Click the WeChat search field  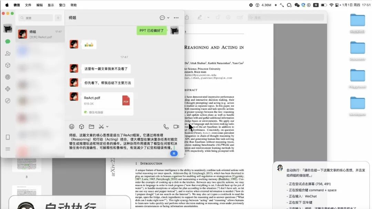(35, 18)
